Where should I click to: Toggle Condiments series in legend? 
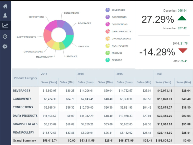[119, 17]
